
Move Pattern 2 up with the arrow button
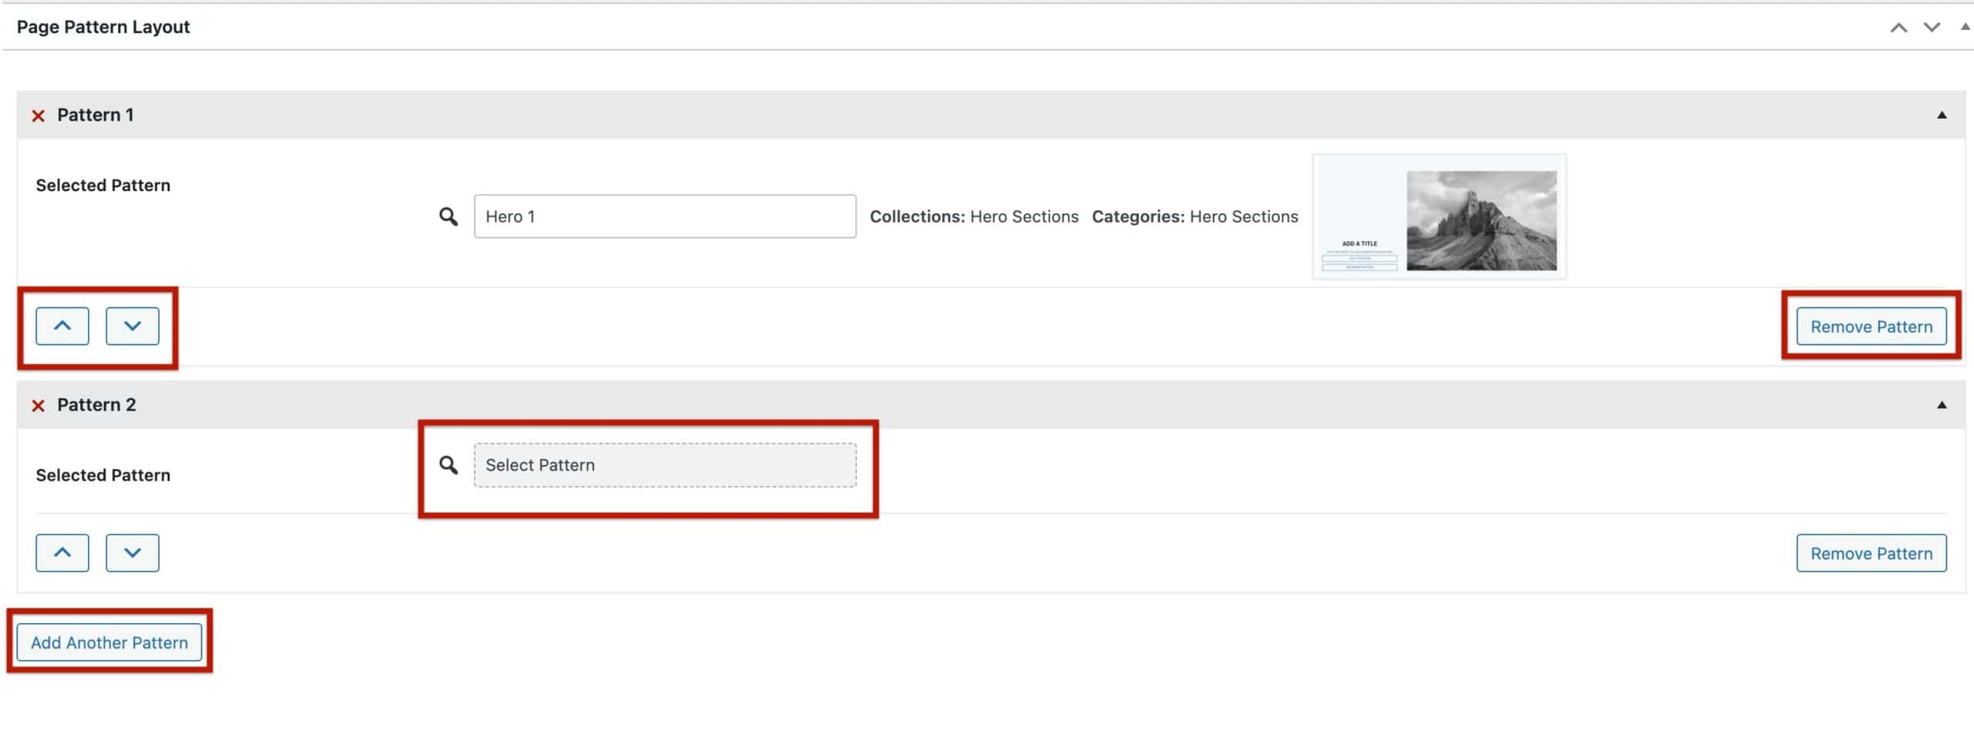62,552
